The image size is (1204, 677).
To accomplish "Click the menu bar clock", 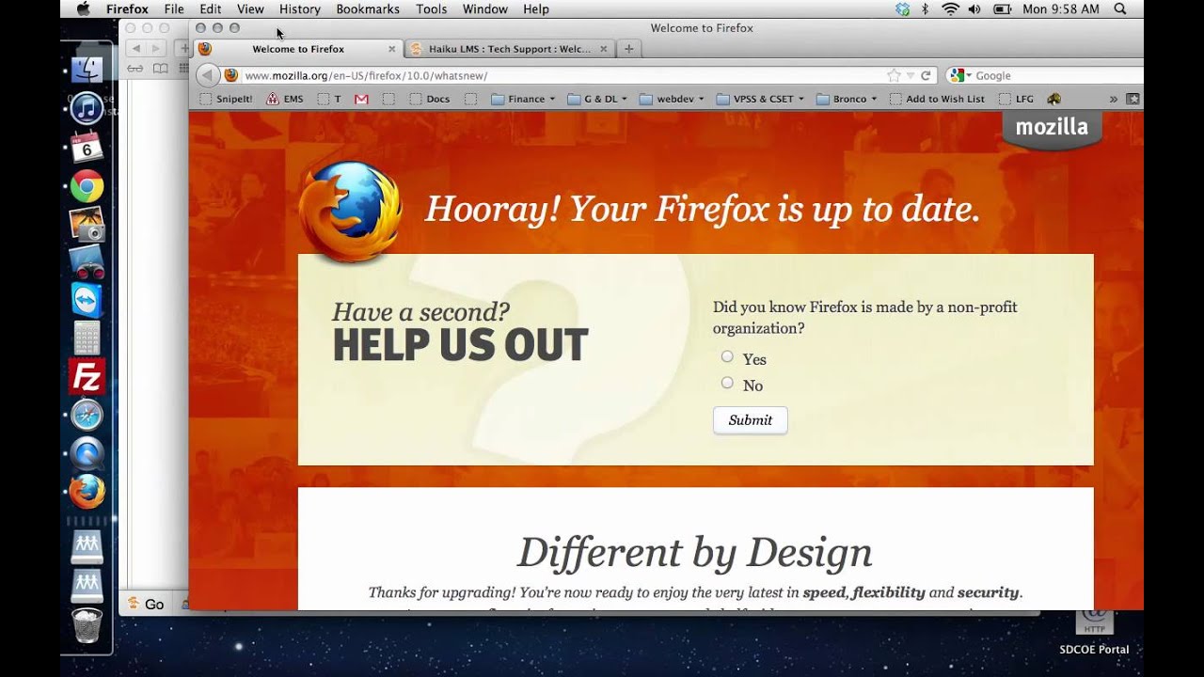I will tap(1061, 8).
